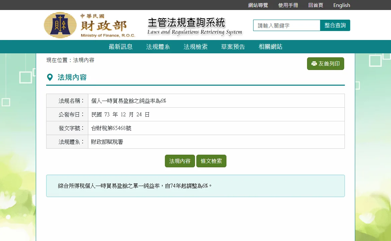Click the 現在位置:法規內容 breadcrumb

[70, 60]
